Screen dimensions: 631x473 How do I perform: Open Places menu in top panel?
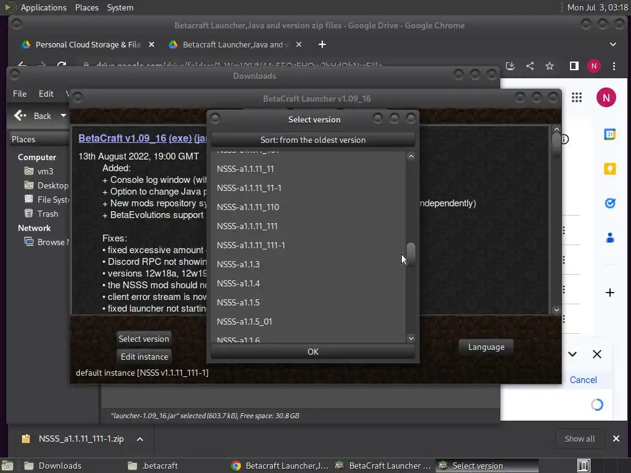point(87,7)
